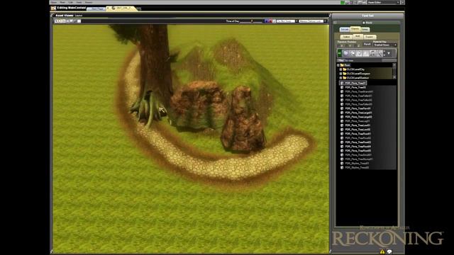The image size is (454, 255).
Task: Open the Edit menu
Action: (71, 2)
